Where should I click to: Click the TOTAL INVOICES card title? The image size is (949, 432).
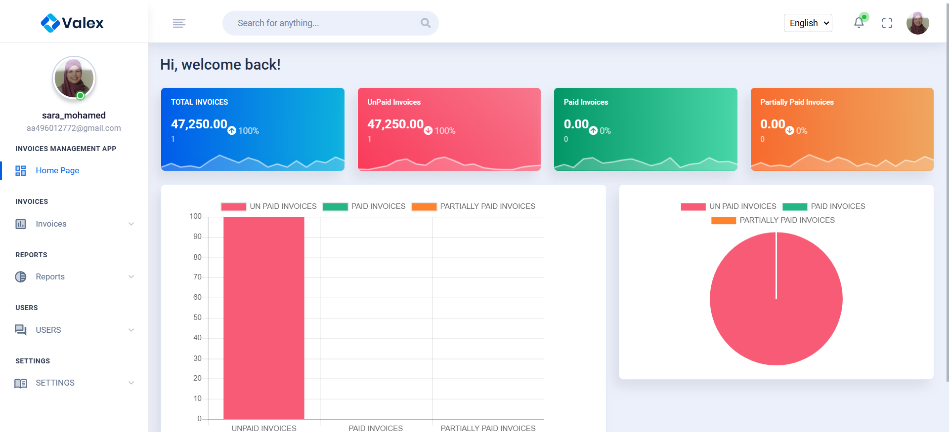(x=200, y=102)
